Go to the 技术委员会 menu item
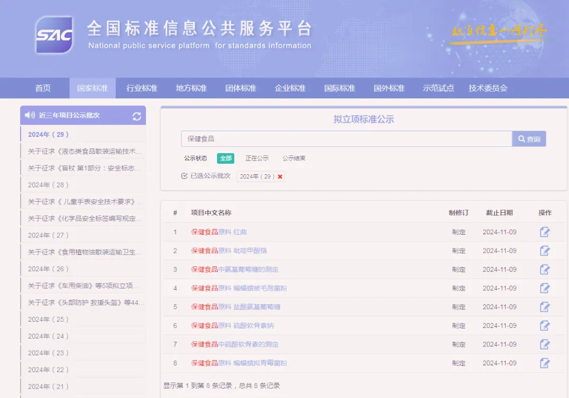Image resolution: width=569 pixels, height=398 pixels. point(488,88)
